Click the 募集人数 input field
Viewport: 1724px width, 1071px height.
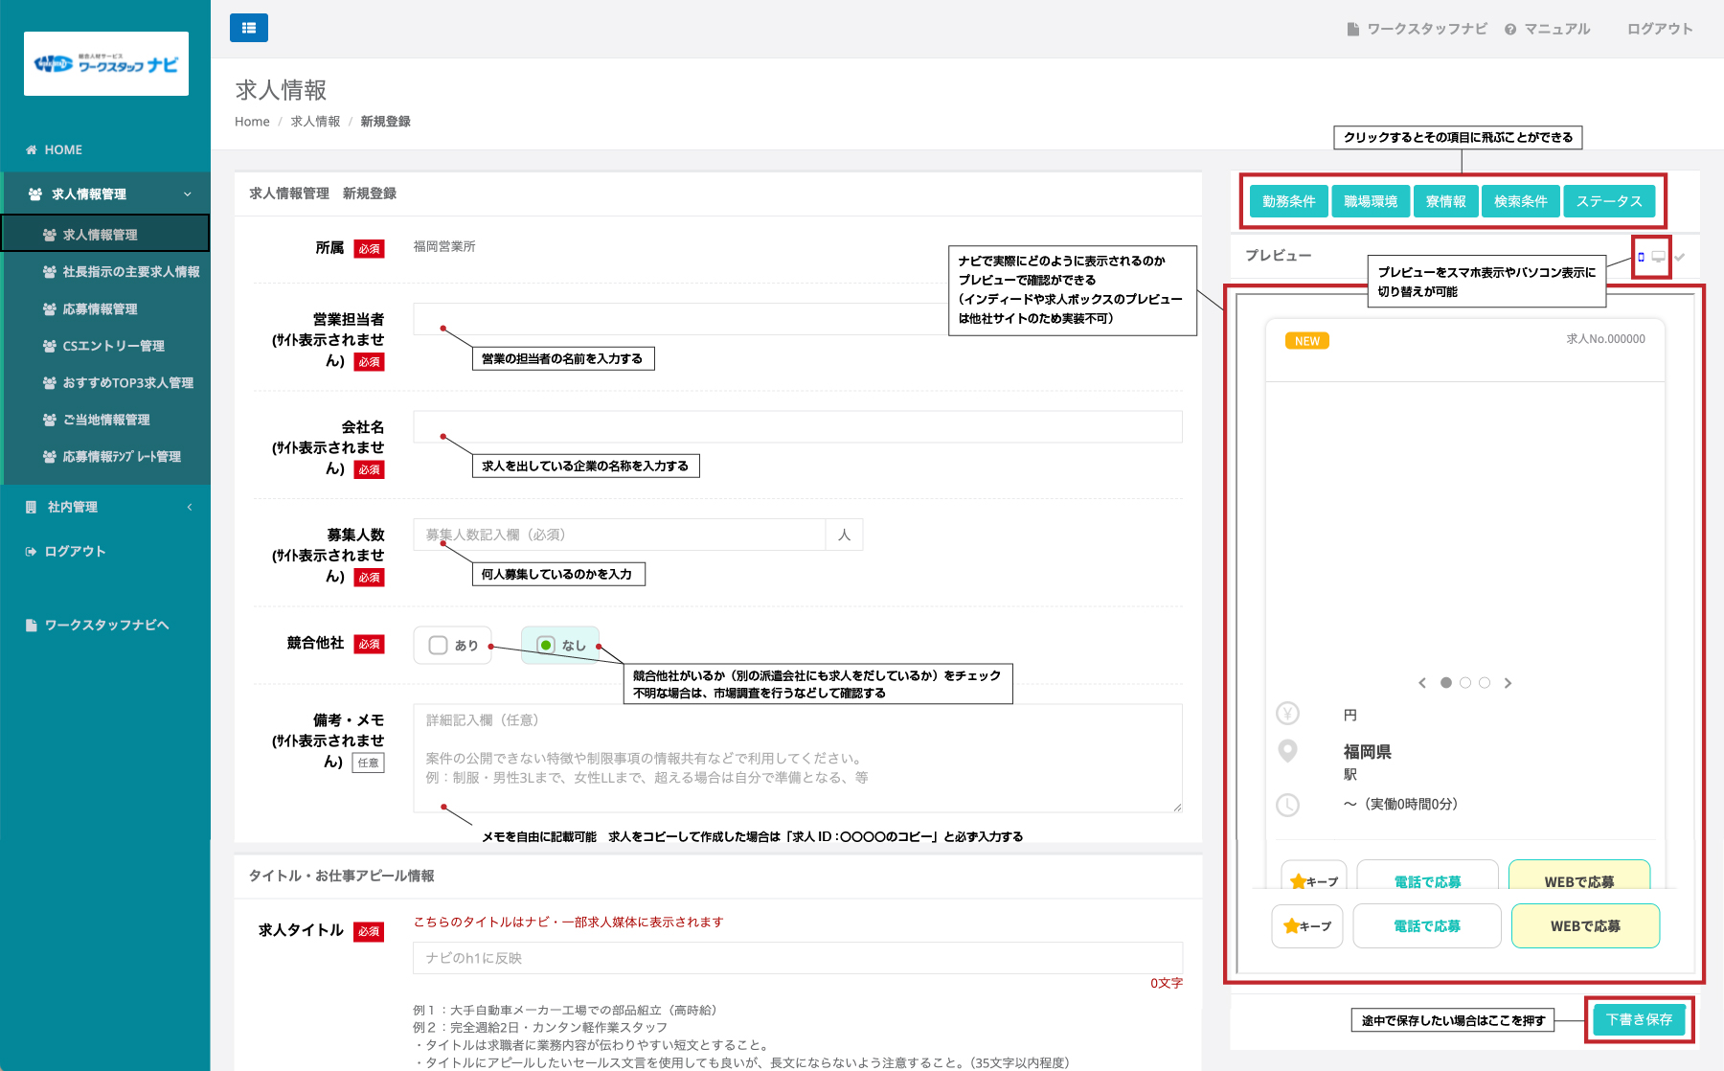pyautogui.click(x=619, y=535)
